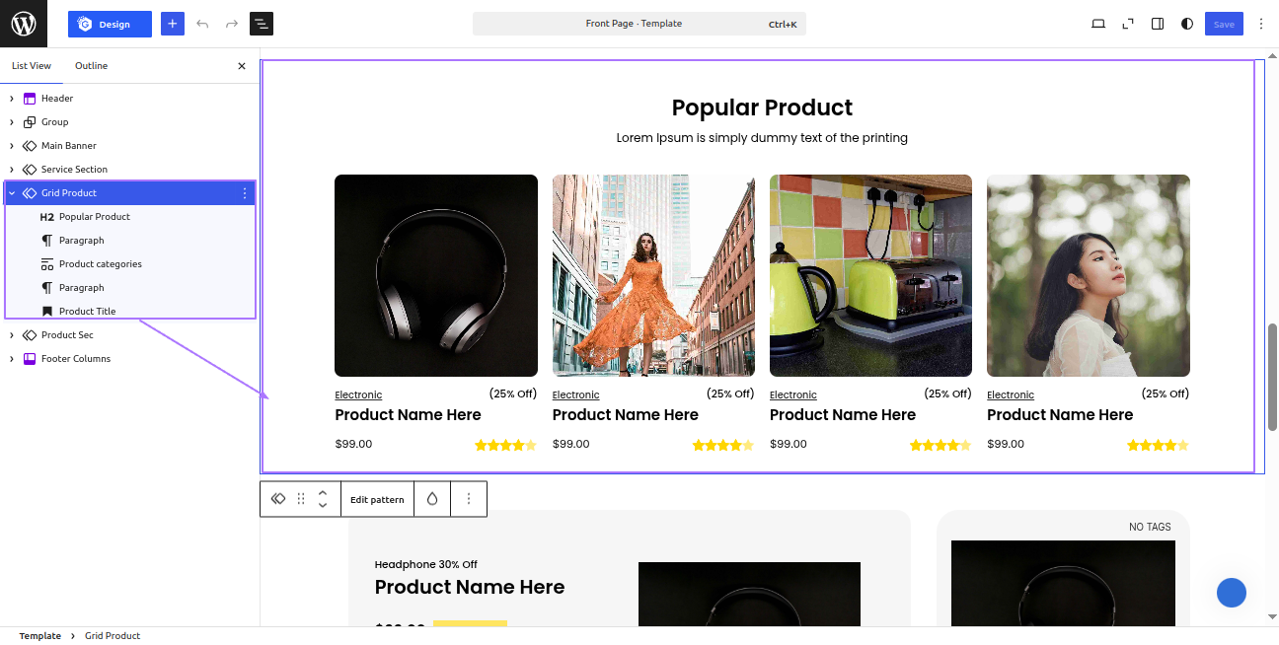1279x645 pixels.
Task: Undo the last change
Action: coord(202,24)
